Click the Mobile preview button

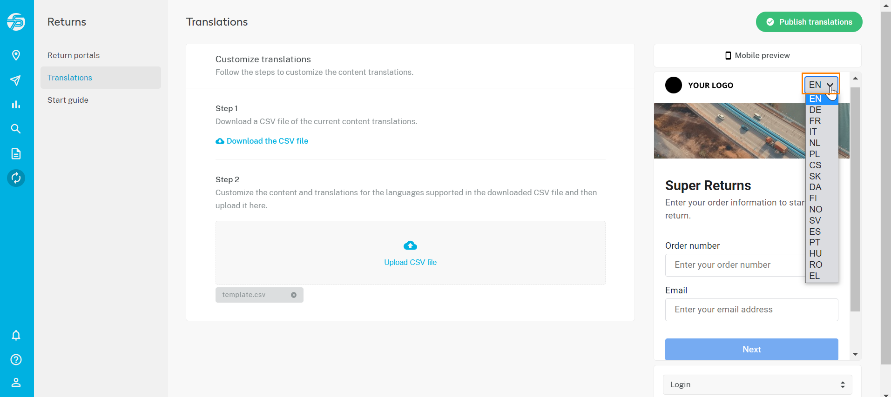point(757,55)
